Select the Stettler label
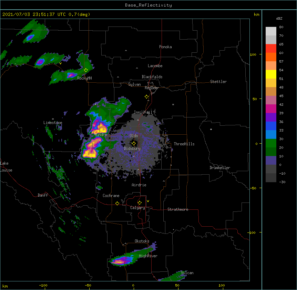 218,82
